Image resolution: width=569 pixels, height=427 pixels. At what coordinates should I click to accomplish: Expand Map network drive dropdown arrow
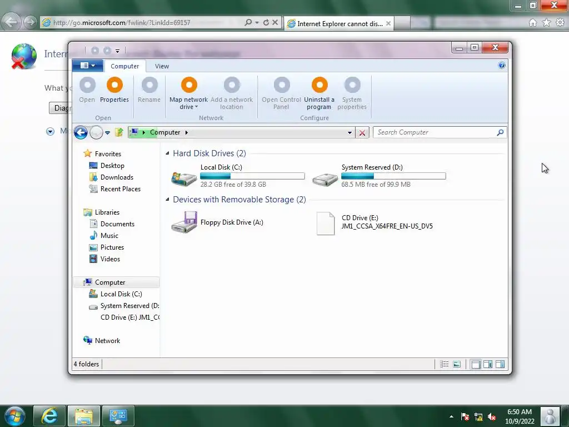[196, 107]
